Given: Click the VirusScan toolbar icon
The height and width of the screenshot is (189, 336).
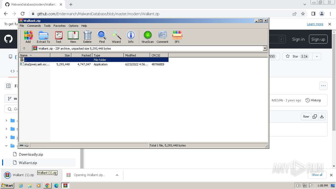Looking at the screenshot, I should (x=148, y=37).
